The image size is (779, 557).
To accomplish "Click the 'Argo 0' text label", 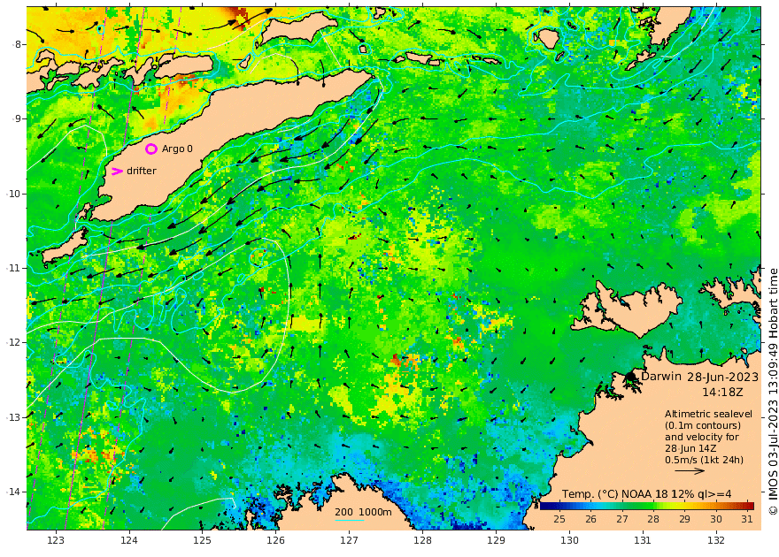I will [177, 149].
